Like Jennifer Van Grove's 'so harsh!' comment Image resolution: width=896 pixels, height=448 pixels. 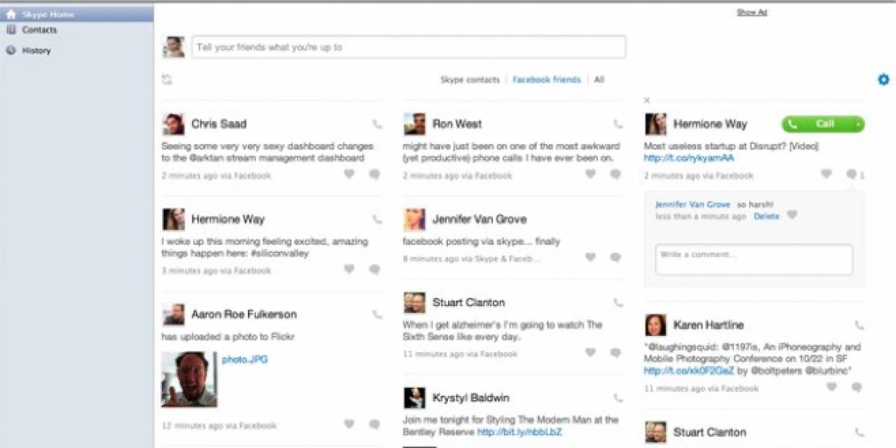(x=792, y=215)
